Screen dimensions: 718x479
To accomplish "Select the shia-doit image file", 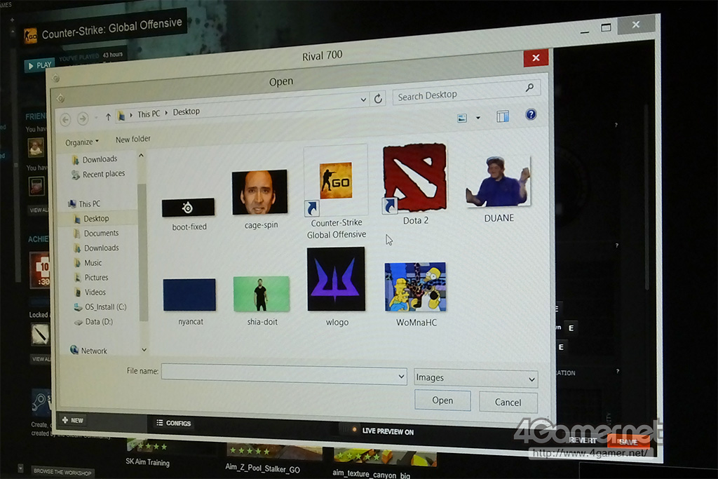I will coord(262,300).
